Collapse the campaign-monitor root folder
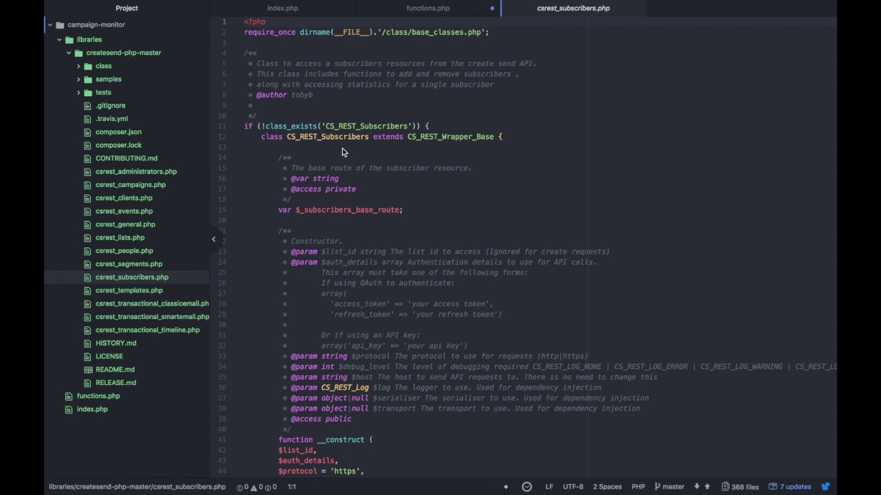Screen dimensions: 881x495 click(50, 25)
